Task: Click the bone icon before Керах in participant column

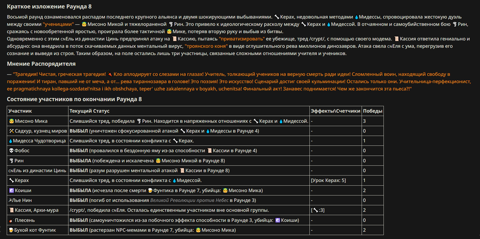Action: coord(12,180)
